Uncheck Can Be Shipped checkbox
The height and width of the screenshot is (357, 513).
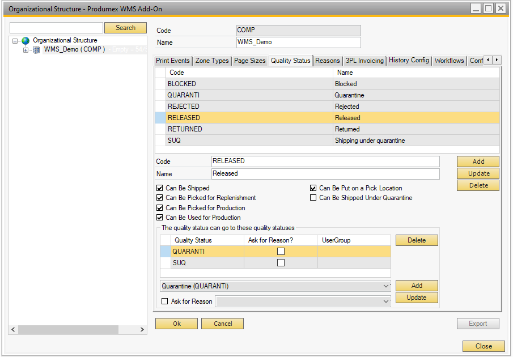[x=160, y=188]
